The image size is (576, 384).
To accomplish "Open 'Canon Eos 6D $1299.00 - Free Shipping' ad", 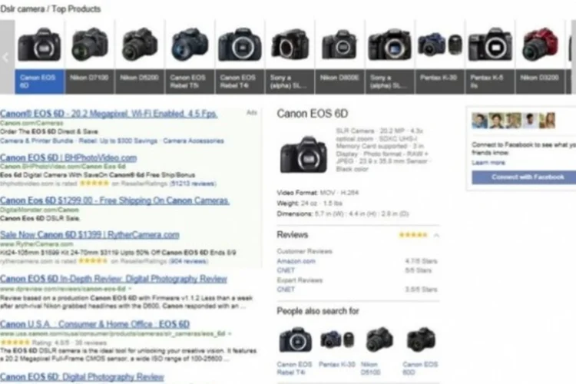I will (114, 200).
